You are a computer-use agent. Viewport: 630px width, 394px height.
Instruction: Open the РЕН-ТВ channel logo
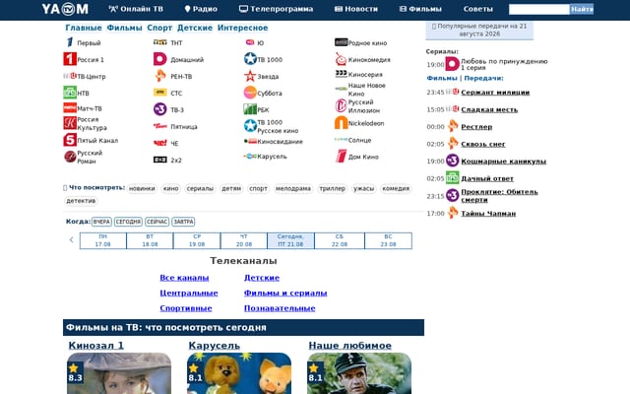click(159, 76)
